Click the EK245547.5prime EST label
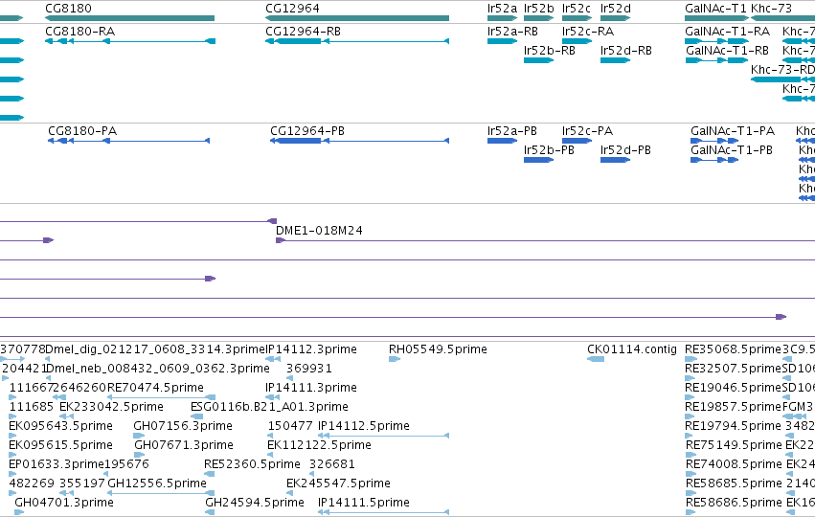Image resolution: width=815 pixels, height=517 pixels. coord(338,483)
